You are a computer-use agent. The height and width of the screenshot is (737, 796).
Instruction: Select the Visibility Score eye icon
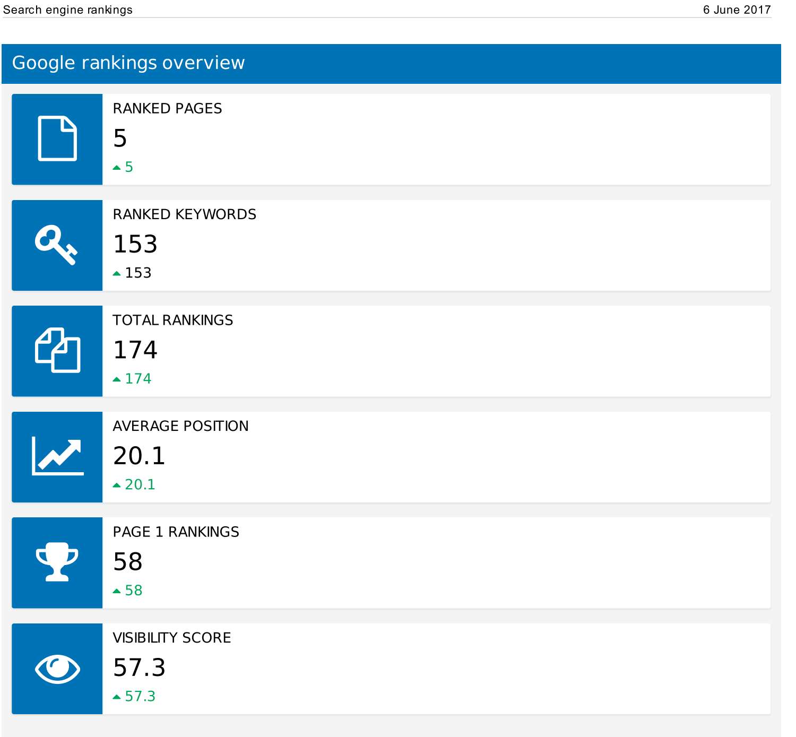pos(57,669)
